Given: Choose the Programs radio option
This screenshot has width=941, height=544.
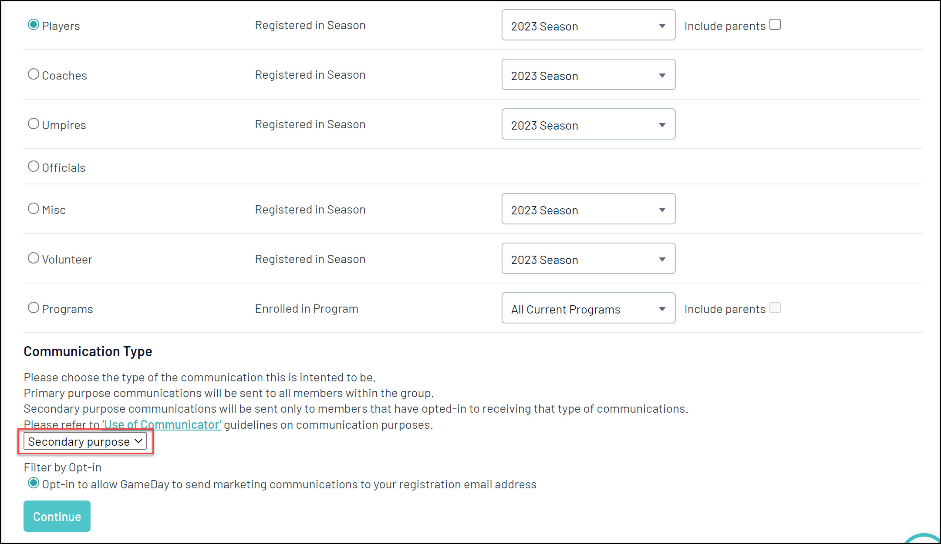Looking at the screenshot, I should [34, 308].
